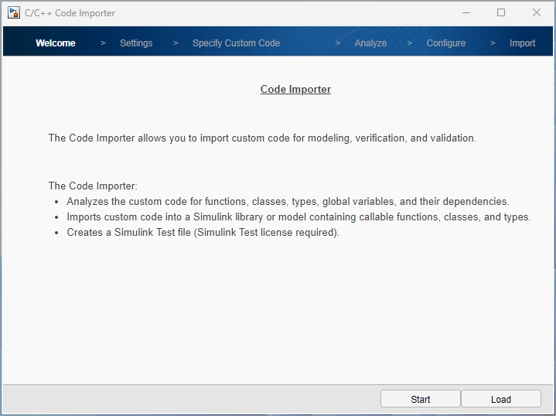Click the arrow between Configure and Import
Screen dimensions: 556x416
coord(493,43)
